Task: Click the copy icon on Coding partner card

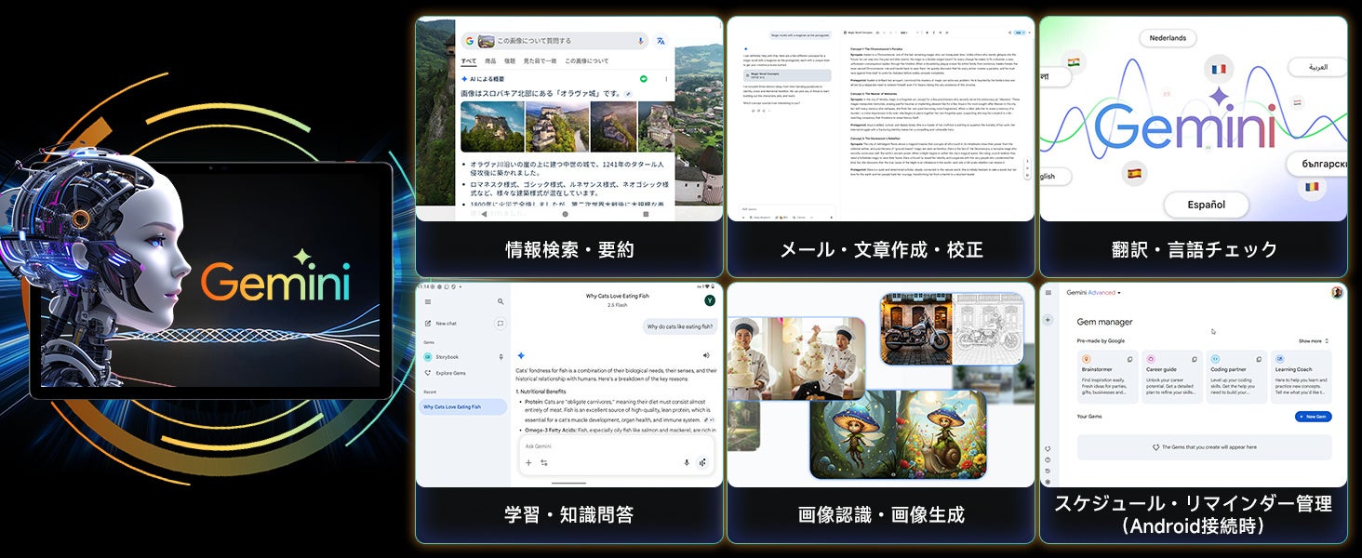Action: (x=1260, y=358)
